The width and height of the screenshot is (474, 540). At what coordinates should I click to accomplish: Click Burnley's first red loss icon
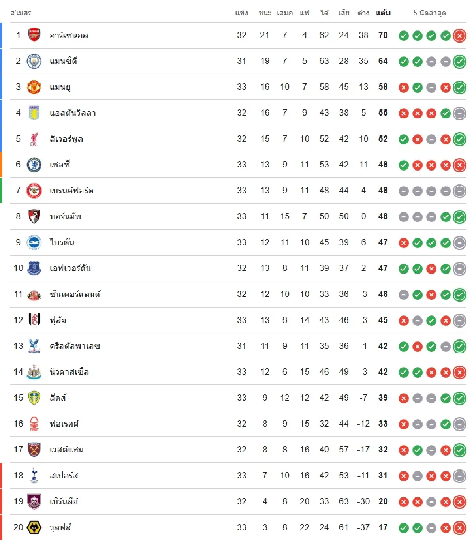click(403, 502)
